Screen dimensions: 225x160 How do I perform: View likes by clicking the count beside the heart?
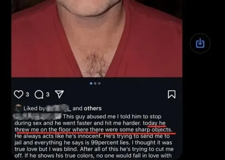pos(27,94)
